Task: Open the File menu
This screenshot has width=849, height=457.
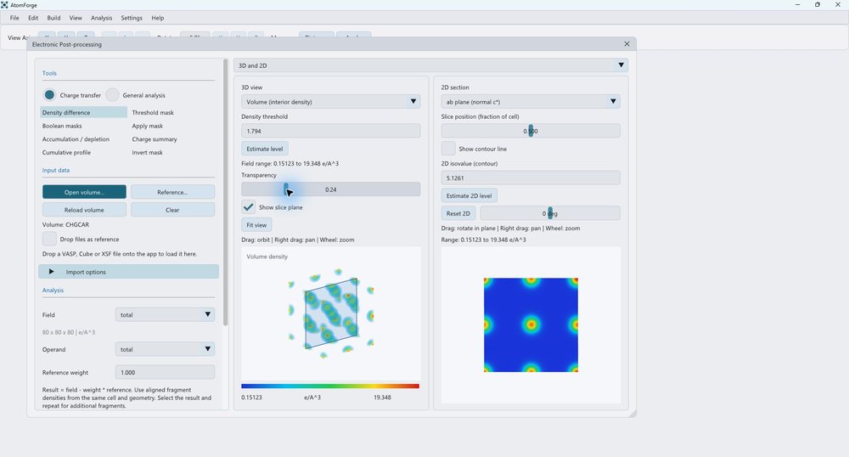Action: pos(14,18)
